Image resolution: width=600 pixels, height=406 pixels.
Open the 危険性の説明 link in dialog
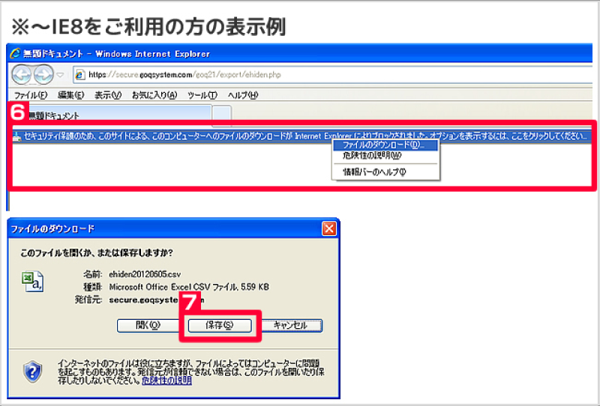coord(166,381)
